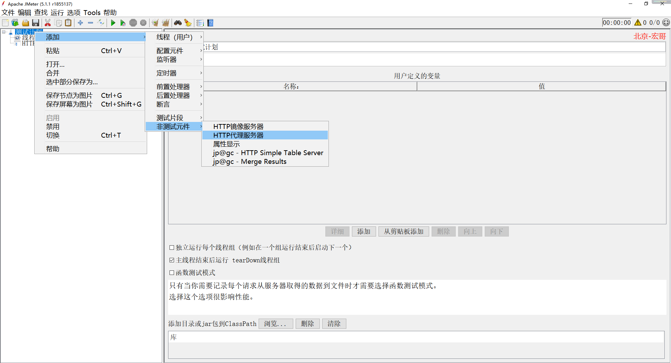Open the 文件 menu in menu bar
Viewport: 671px width, 363px height.
pos(8,13)
